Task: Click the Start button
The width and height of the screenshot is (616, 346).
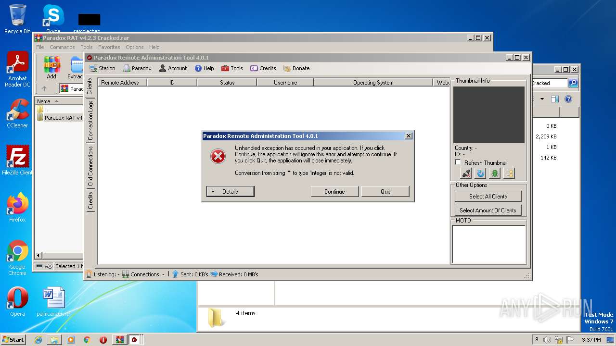Action: pyautogui.click(x=13, y=340)
